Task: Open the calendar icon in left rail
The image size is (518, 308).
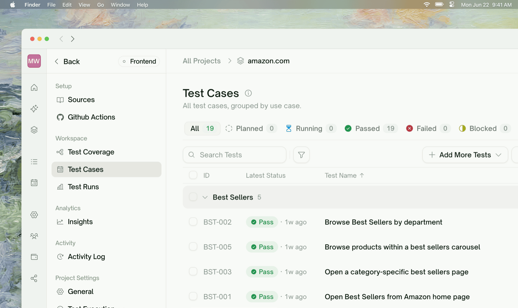Action: (34, 182)
